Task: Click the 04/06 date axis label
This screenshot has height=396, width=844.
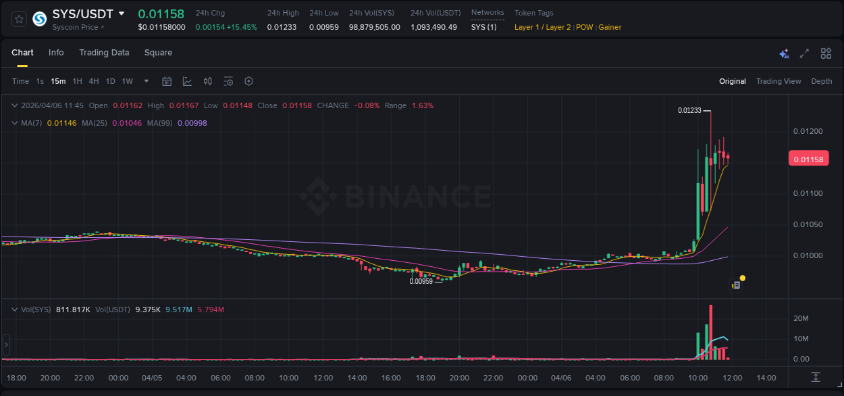Action: pos(562,378)
